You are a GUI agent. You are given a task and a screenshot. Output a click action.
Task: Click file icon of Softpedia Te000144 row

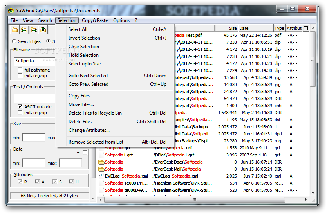pos(101,183)
